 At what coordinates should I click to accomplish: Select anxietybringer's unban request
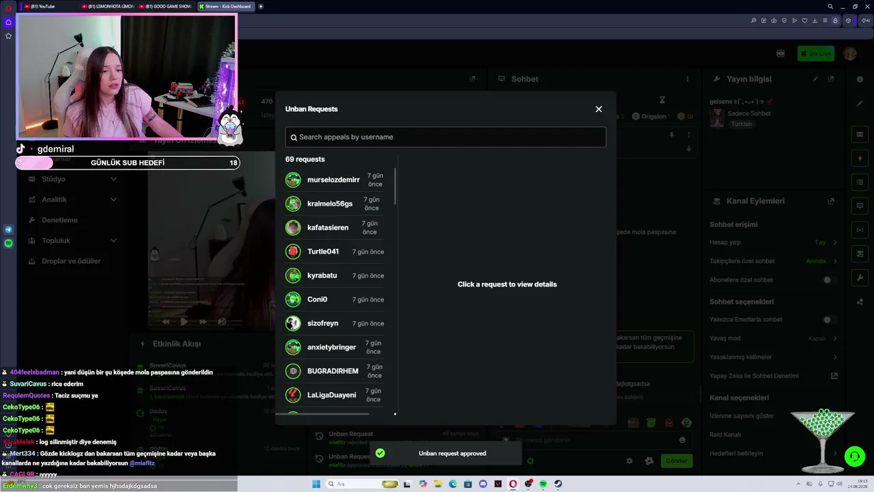point(335,347)
